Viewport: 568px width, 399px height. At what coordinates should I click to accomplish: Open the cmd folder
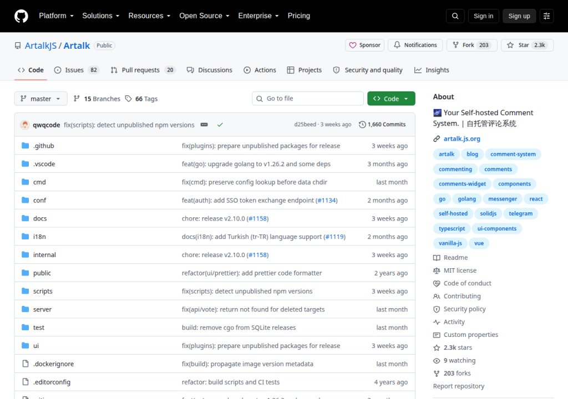pos(39,182)
